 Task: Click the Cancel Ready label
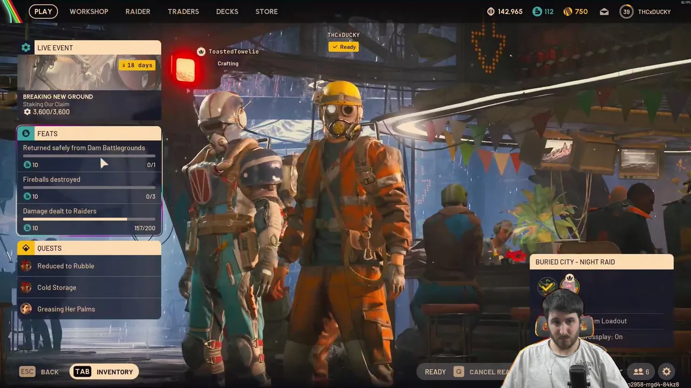pyautogui.click(x=490, y=372)
